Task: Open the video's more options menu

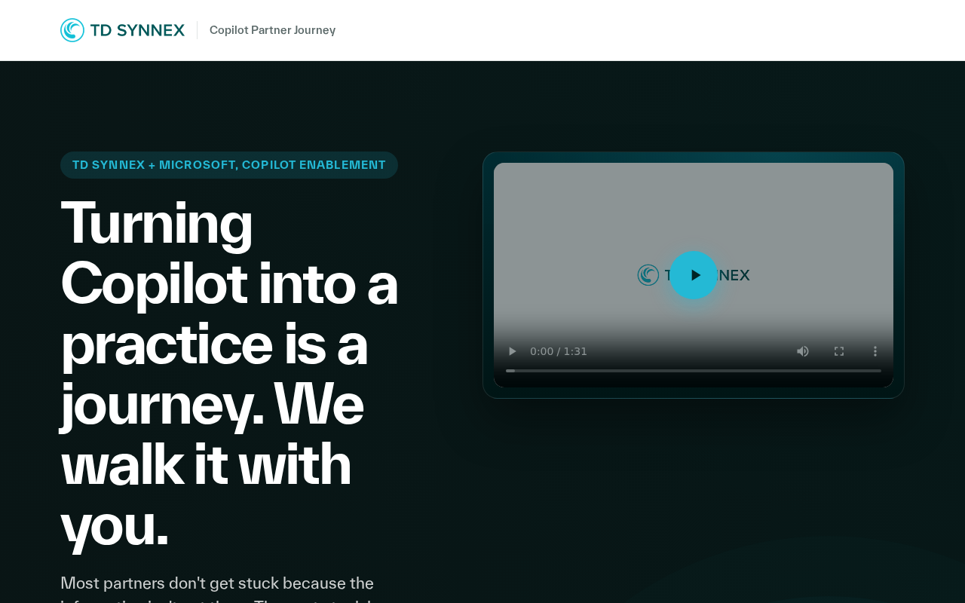Action: (x=875, y=351)
